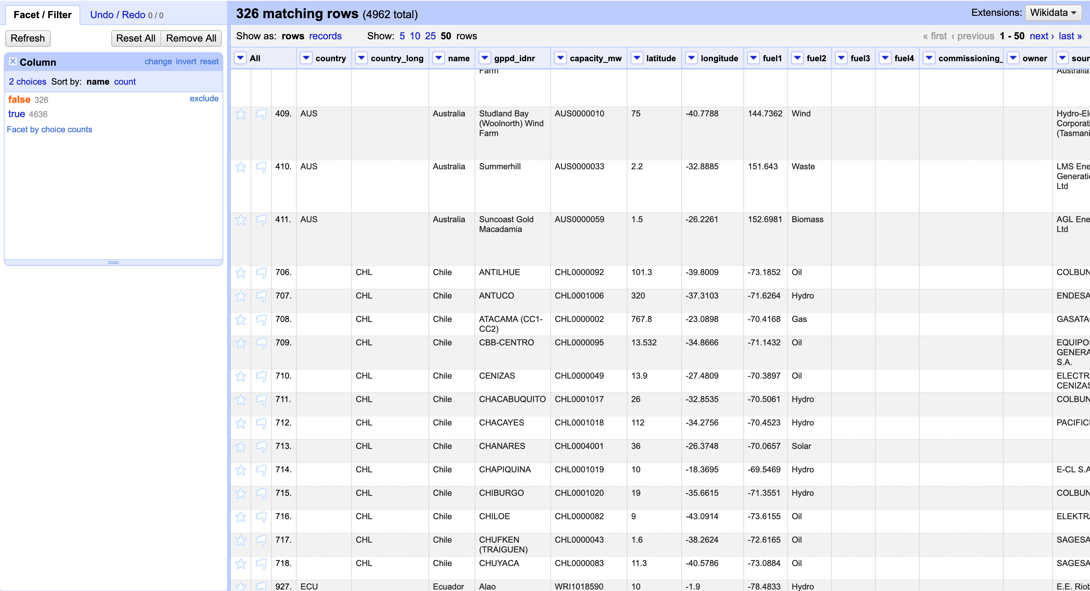The width and height of the screenshot is (1090, 591).
Task: Open the capacity_mw column dropdown menu
Action: click(560, 58)
